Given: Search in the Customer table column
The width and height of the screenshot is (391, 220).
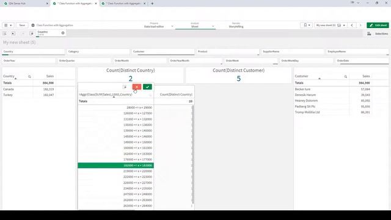Looking at the screenshot, I should pyautogui.click(x=346, y=76).
